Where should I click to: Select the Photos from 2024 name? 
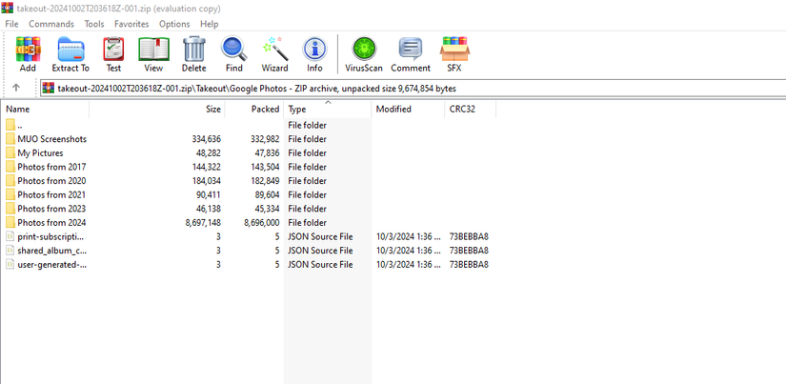(51, 223)
